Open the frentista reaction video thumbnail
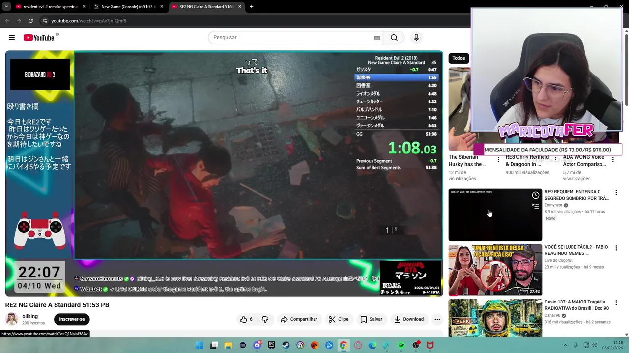Screen dimensions: 629x353 (495, 270)
